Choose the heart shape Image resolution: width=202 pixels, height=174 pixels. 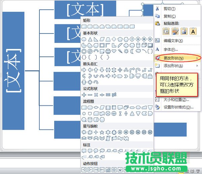click(114, 51)
